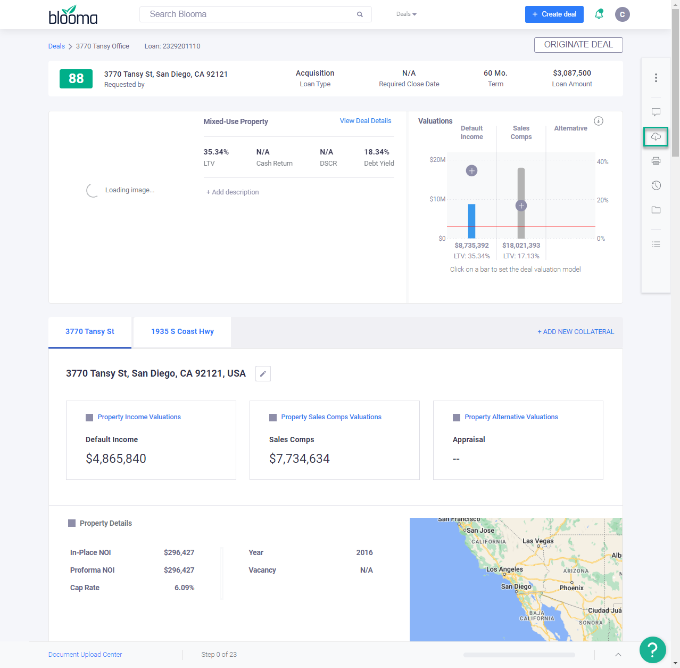Click the $3,087,500 loan amount
The image size is (680, 668).
click(572, 73)
